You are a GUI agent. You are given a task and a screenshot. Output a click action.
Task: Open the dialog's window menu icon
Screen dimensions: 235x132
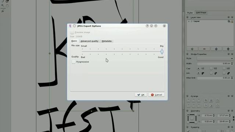70,26
